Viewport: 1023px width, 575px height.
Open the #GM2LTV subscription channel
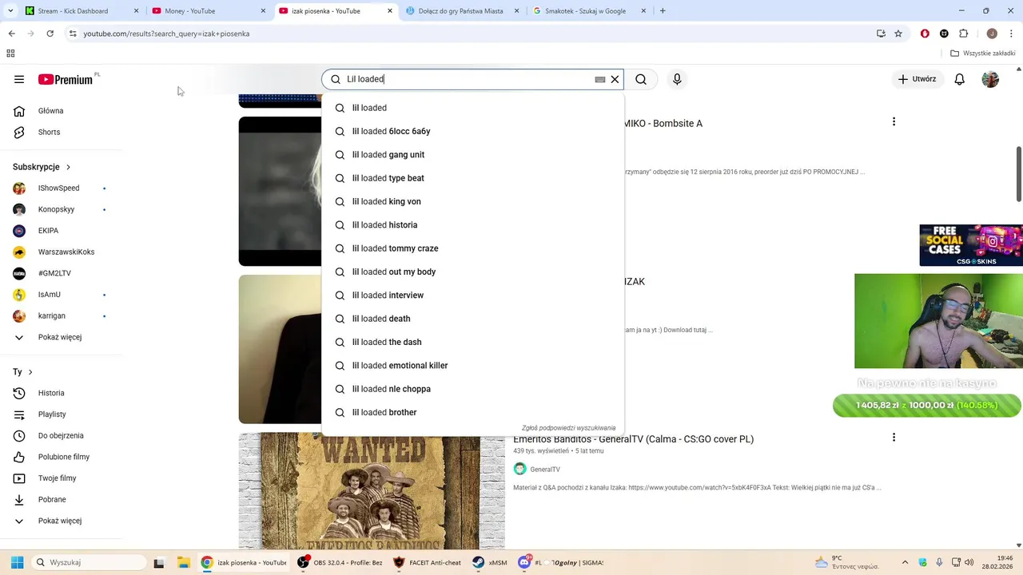pos(61,273)
